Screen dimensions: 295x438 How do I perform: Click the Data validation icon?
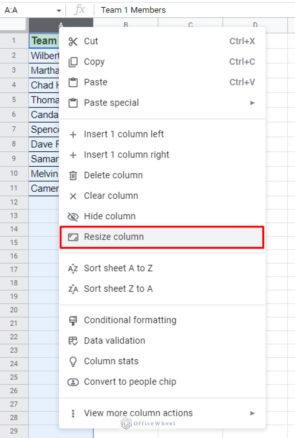click(x=73, y=340)
